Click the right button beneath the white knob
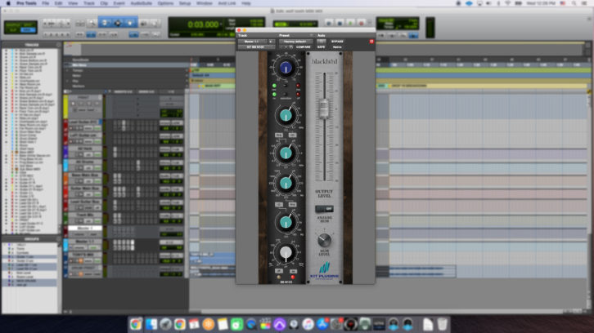594x333 pixels. coord(293,271)
